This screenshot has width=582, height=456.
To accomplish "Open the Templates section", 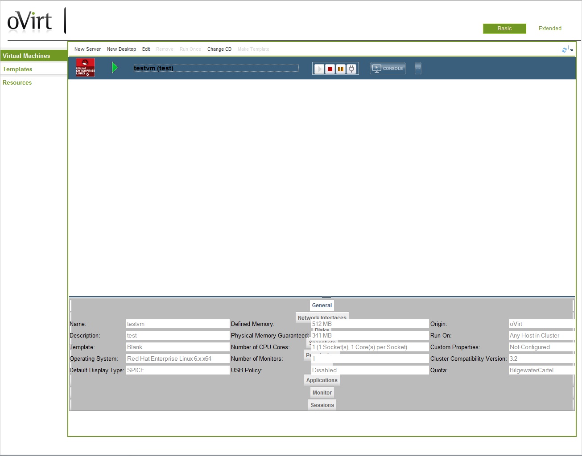I will [x=17, y=69].
